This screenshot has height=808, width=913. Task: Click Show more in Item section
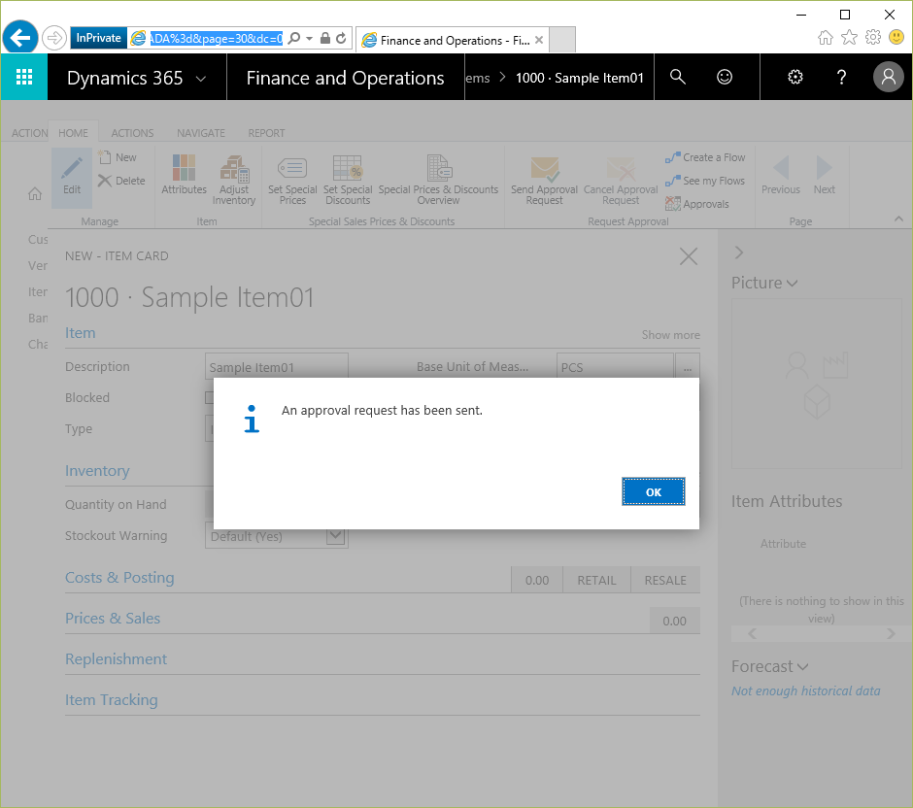671,335
